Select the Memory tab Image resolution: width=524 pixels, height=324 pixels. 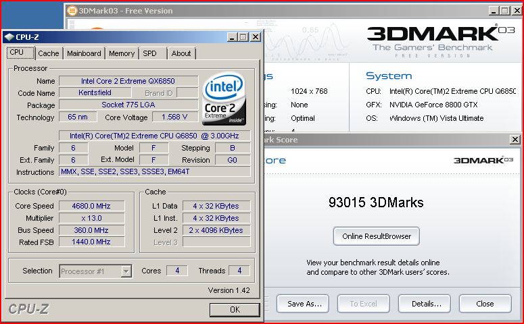click(122, 53)
